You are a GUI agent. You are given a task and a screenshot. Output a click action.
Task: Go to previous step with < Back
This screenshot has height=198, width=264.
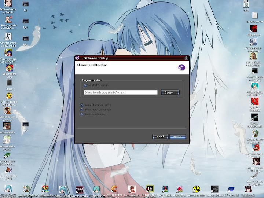(160, 136)
